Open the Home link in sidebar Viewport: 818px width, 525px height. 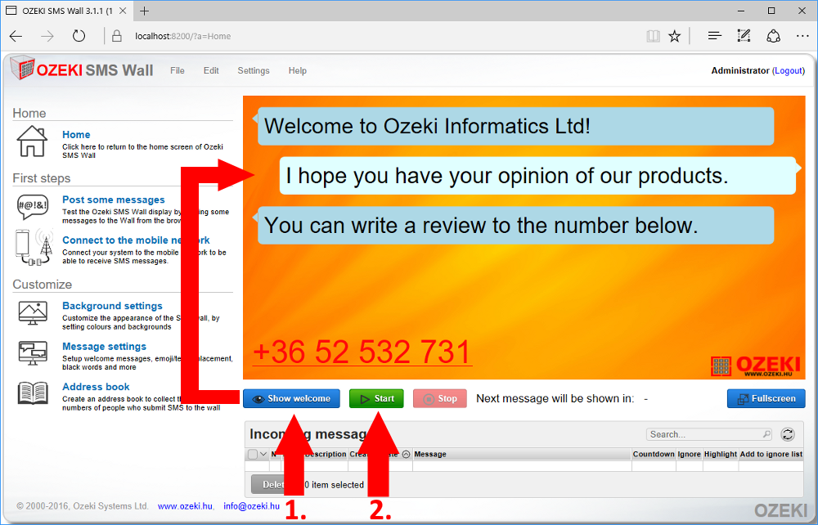click(x=76, y=134)
